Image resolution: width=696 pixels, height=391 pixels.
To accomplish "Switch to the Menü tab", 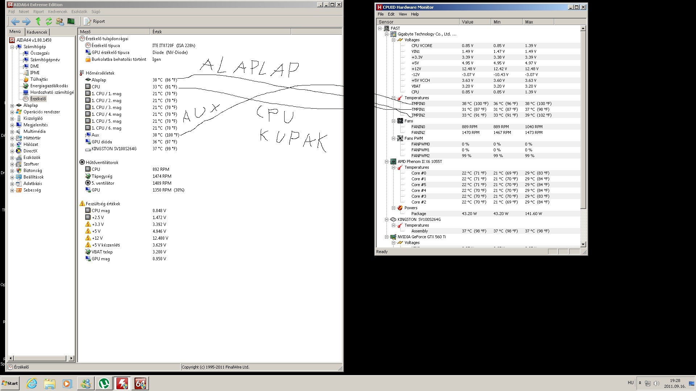I will (15, 32).
